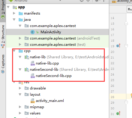132x118 pixels.
Task: Collapse the java folder
Action: tap(14, 20)
